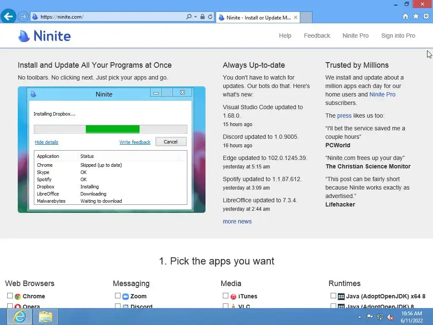This screenshot has width=433, height=325.
Task: Click the Zoom app icon
Action: click(x=125, y=297)
